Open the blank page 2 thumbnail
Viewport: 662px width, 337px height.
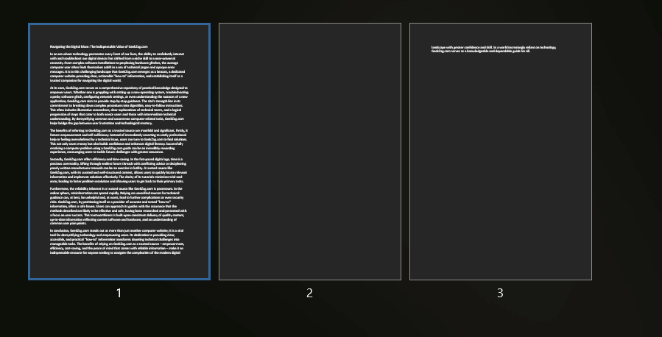310,152
